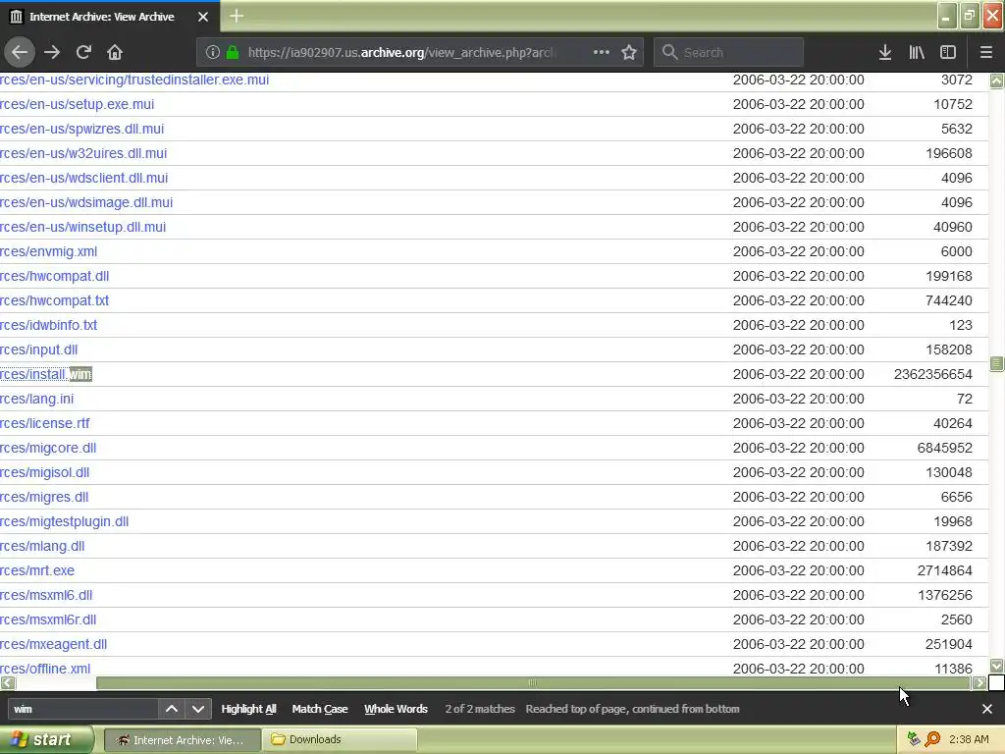Open the hwcompat.dll file link

tap(55, 276)
